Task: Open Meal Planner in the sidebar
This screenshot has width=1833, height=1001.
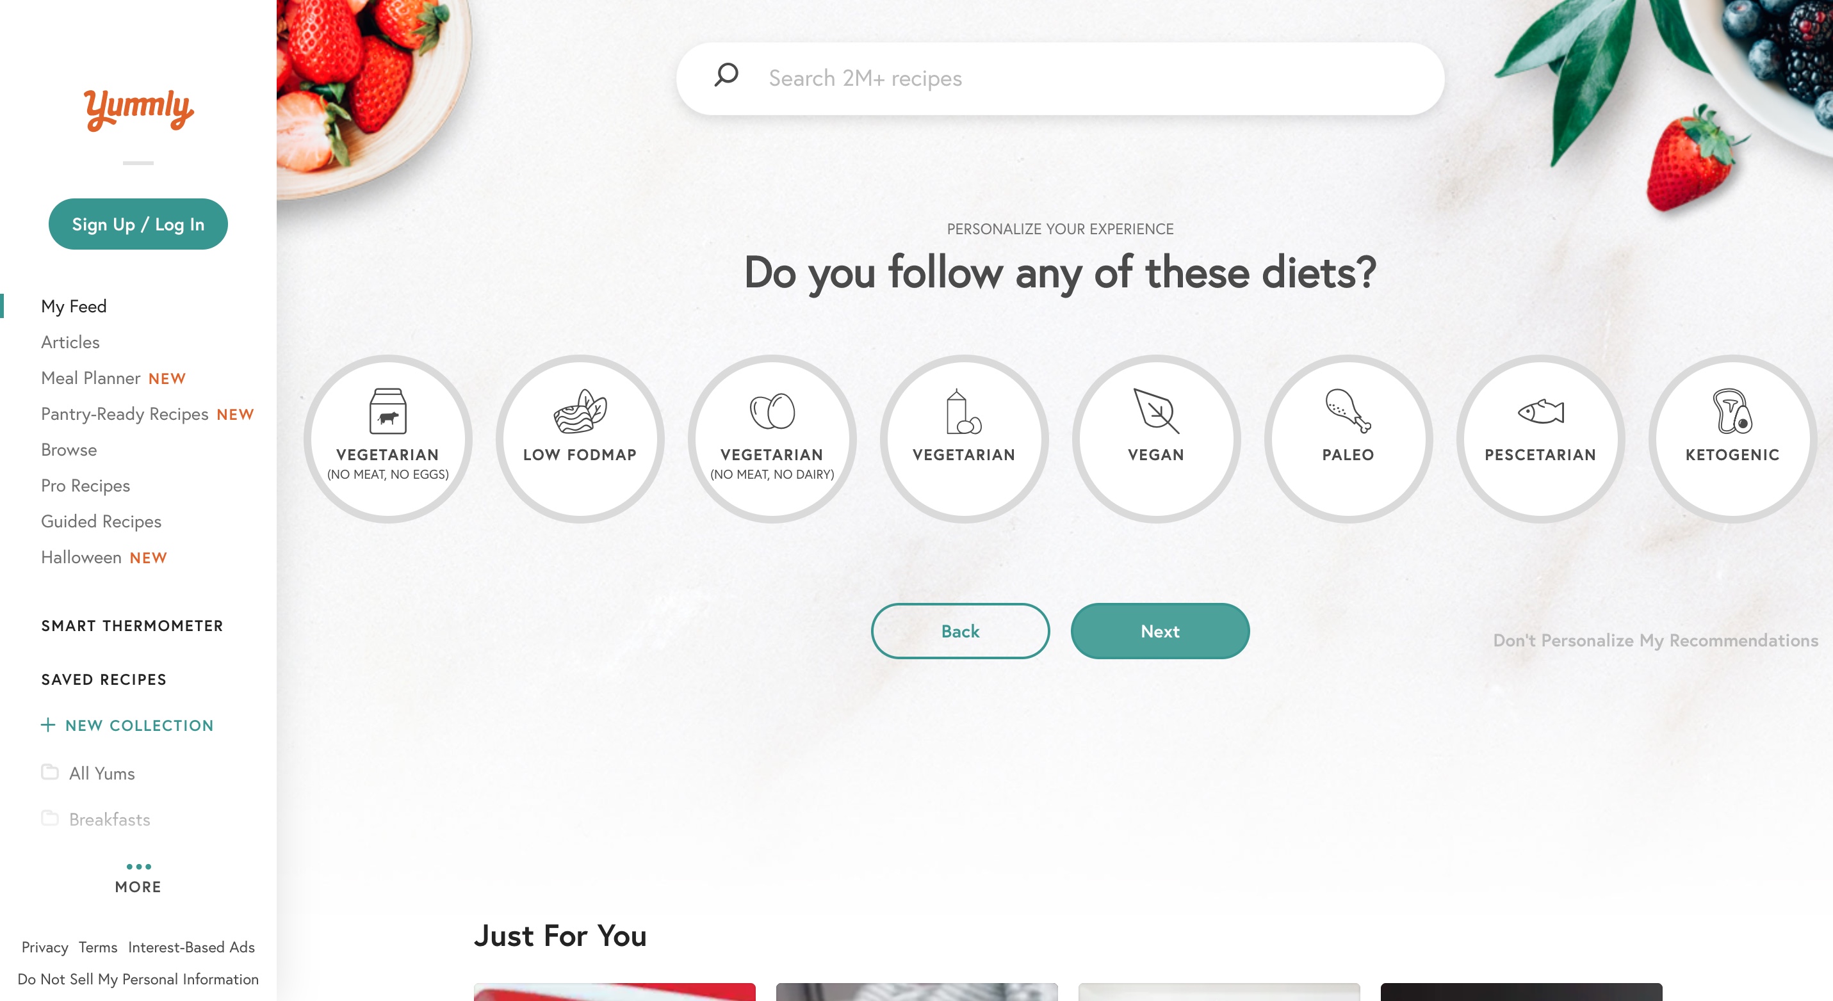Action: click(x=113, y=378)
